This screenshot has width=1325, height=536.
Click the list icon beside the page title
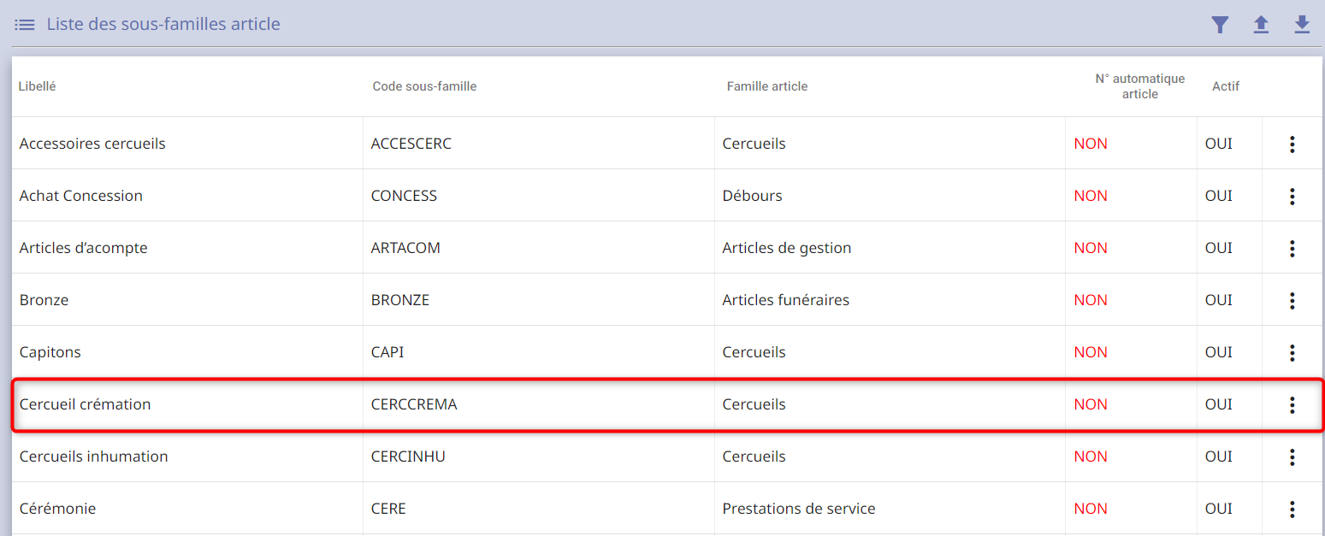tap(25, 25)
